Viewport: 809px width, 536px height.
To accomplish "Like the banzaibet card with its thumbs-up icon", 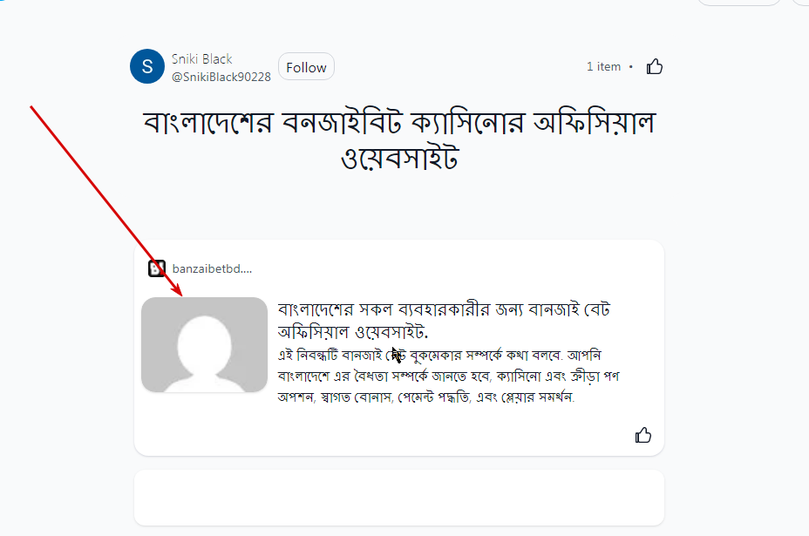I will (642, 436).
